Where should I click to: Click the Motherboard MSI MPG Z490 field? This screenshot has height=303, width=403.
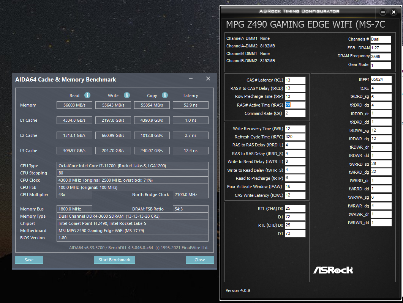132,231
